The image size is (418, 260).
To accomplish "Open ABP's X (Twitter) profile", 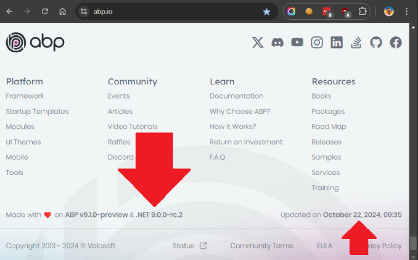I will click(x=258, y=43).
